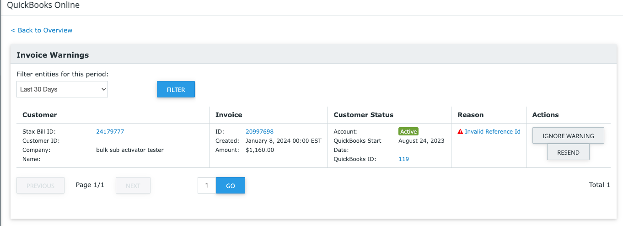Click the QuickBooks Online page title
Image resolution: width=623 pixels, height=226 pixels.
tap(43, 5)
